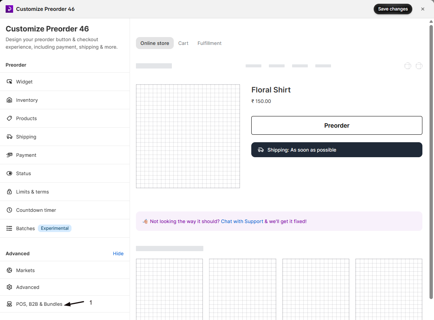Click the Countdown timer clock icon
This screenshot has height=320, width=434.
pyautogui.click(x=9, y=210)
